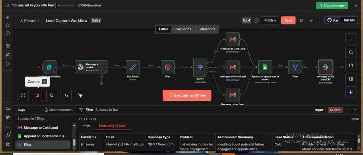The width and height of the screenshot is (363, 155).
Task: Open workflow history clock icon
Action: pyautogui.click(x=302, y=21)
